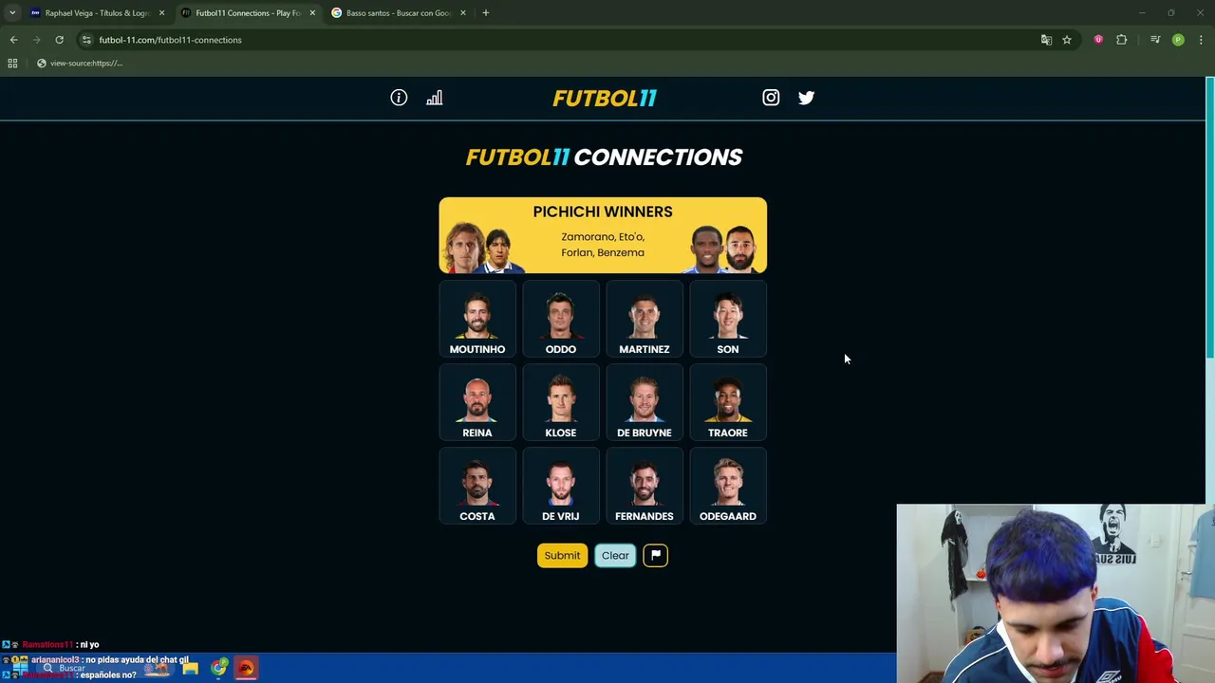Open site information icon in address bar

click(x=86, y=40)
